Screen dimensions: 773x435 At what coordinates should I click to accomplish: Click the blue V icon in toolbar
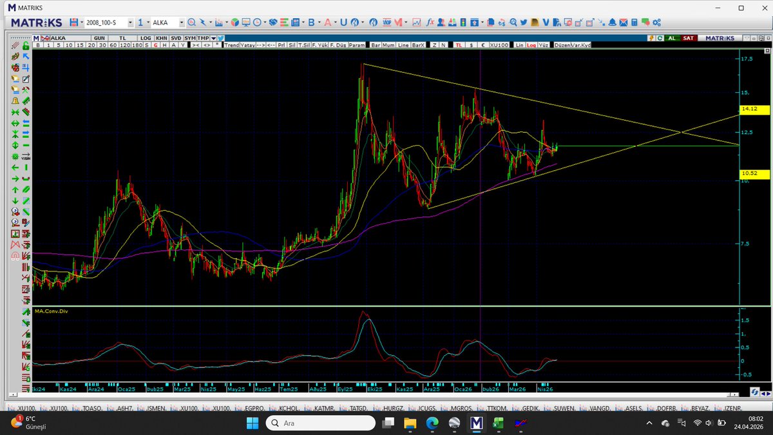[546, 23]
